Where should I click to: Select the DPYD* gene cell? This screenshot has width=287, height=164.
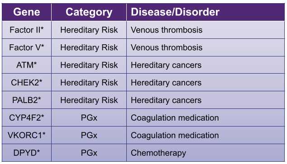coord(27,153)
